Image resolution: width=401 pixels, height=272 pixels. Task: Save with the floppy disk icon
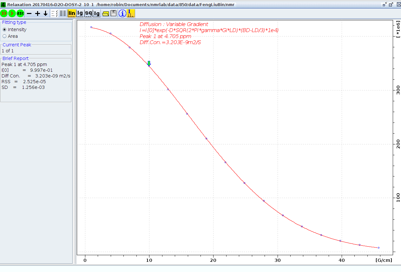[x=113, y=13]
